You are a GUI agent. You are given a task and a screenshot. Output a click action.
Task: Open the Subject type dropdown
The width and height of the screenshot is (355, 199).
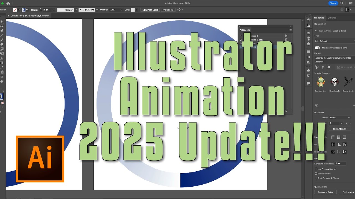[334, 41]
